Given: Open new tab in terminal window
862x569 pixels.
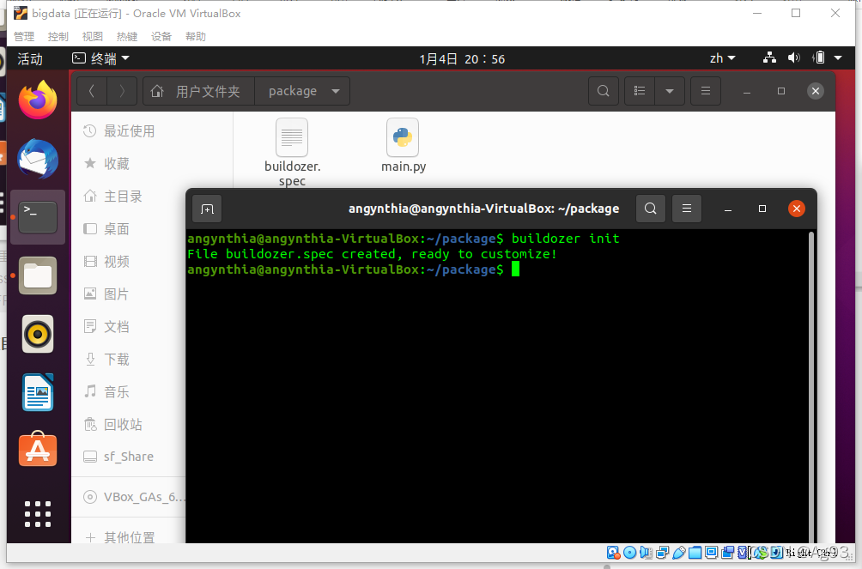Looking at the screenshot, I should point(207,209).
